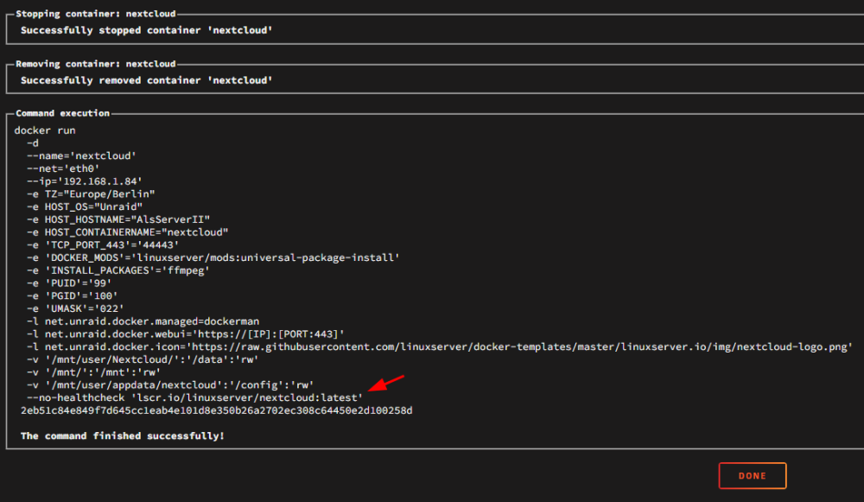Click the container ID hash 2eb51c84e849
Image resolution: width=864 pixels, height=502 pixels.
click(x=217, y=410)
